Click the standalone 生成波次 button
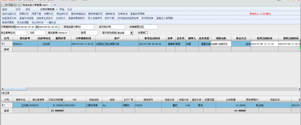Screen dimensions: 301x125 (x=61, y=18)
